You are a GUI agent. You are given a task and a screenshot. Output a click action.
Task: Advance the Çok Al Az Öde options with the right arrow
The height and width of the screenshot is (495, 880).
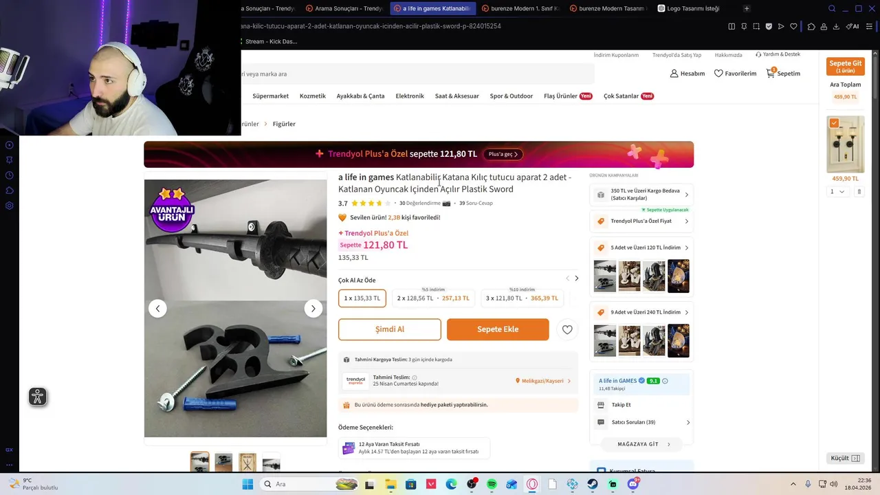point(576,278)
